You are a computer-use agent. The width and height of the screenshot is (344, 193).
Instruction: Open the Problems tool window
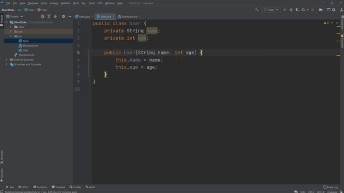point(40,187)
